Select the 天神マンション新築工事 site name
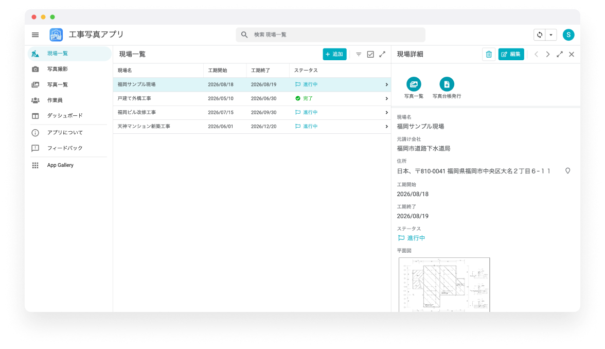The image size is (605, 349). point(144,126)
